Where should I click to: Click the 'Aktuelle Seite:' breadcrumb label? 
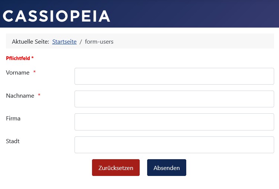coord(31,42)
